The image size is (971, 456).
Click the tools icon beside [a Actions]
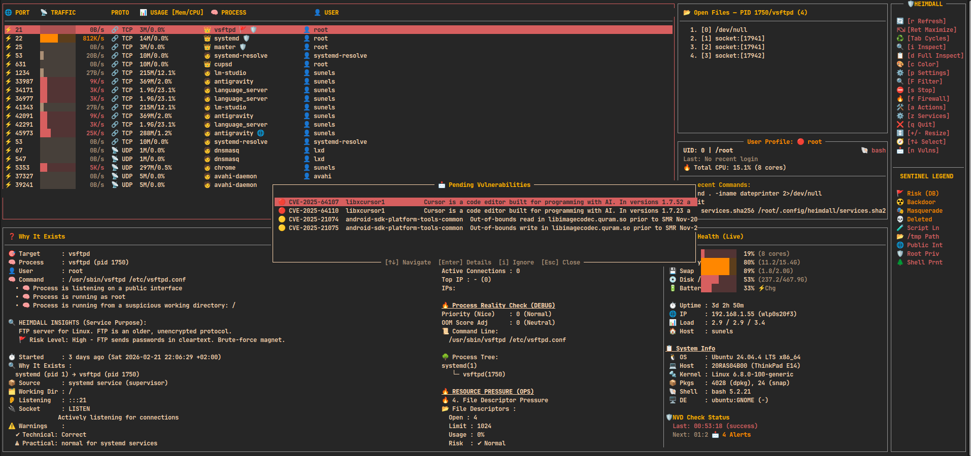[900, 107]
